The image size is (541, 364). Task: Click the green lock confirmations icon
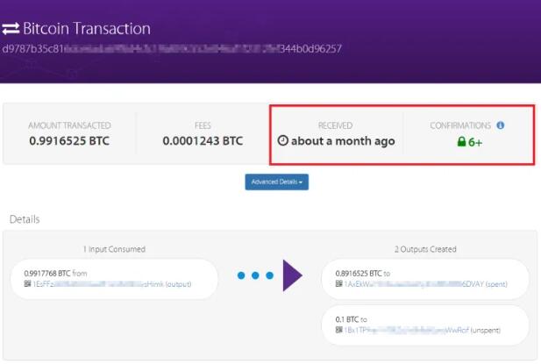[x=461, y=142]
